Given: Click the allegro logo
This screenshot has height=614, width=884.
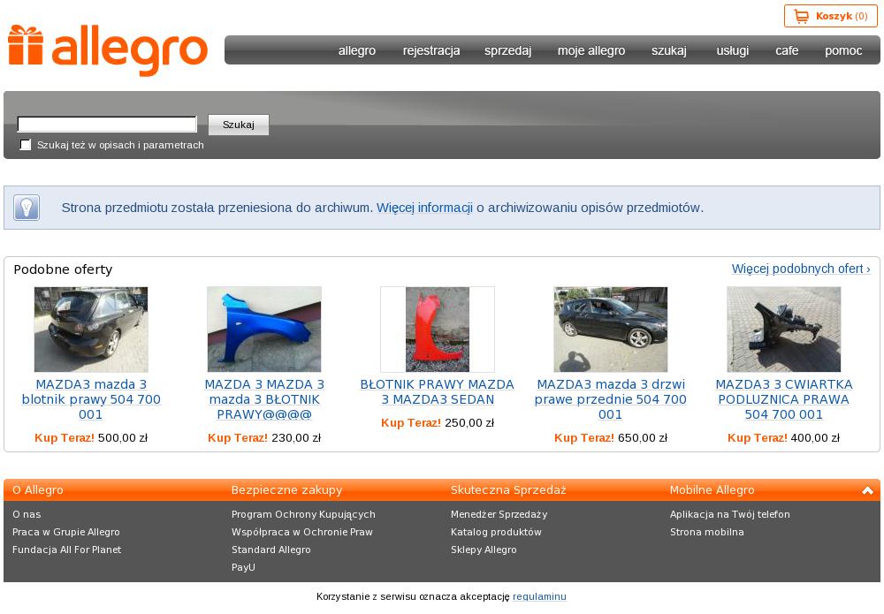Looking at the screenshot, I should click(108, 49).
